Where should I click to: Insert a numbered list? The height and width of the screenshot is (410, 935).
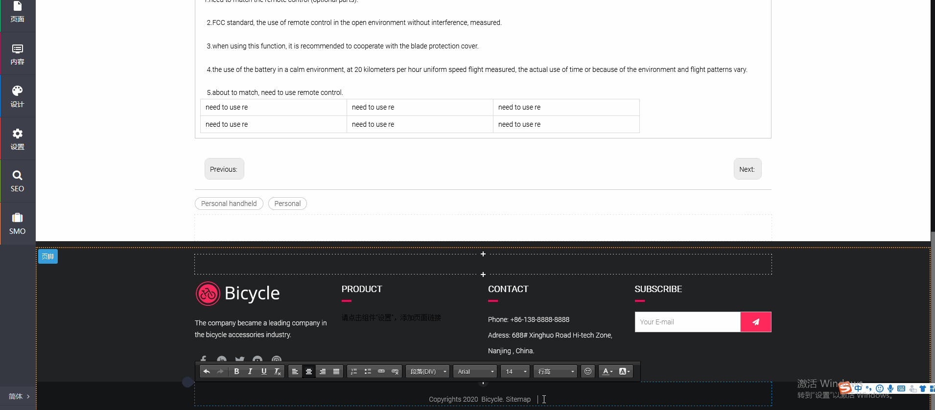pyautogui.click(x=354, y=372)
